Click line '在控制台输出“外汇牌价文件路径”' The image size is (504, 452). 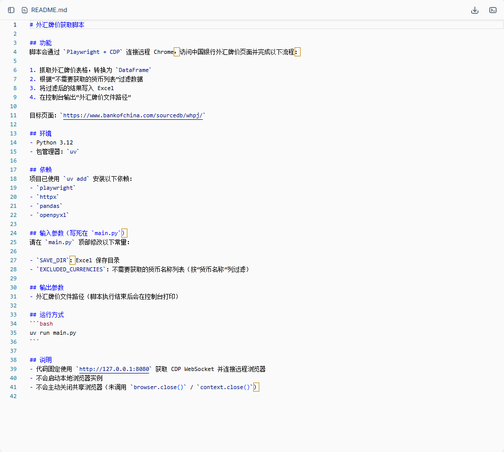pos(85,97)
